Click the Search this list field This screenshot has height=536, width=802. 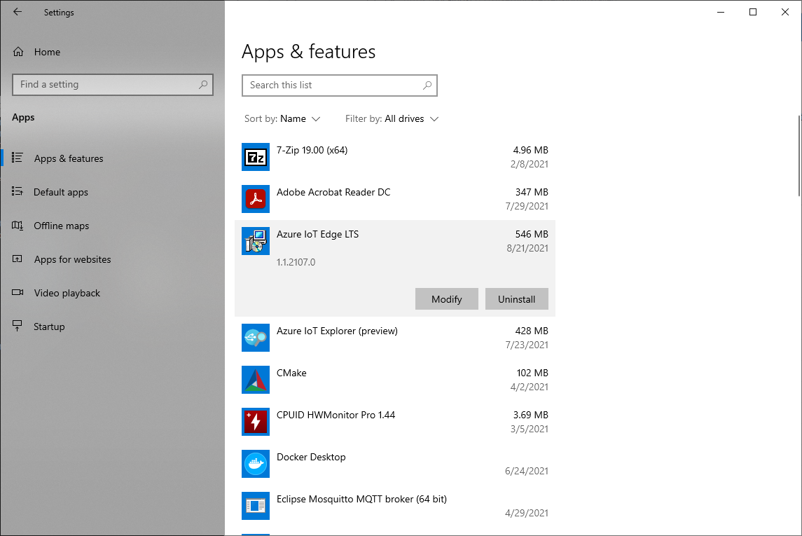(x=340, y=85)
